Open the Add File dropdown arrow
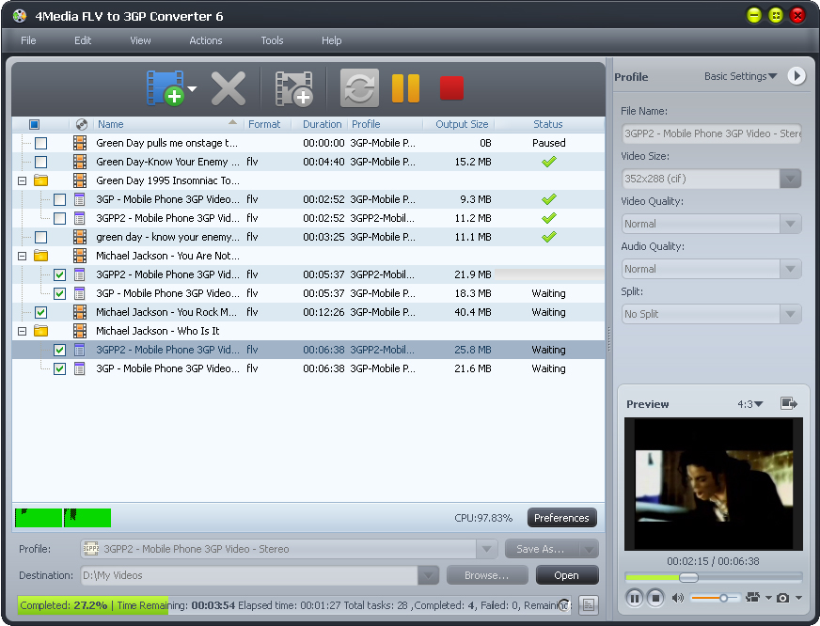The height and width of the screenshot is (626, 820). [x=192, y=89]
